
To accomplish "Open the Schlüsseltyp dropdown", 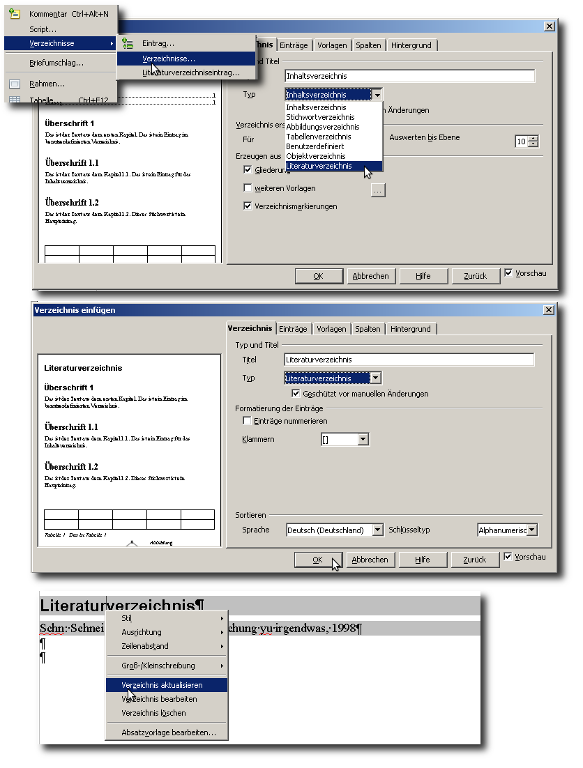I will [x=532, y=530].
